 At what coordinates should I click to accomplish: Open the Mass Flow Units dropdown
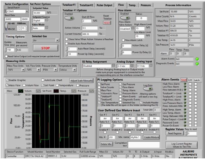point(23,70)
